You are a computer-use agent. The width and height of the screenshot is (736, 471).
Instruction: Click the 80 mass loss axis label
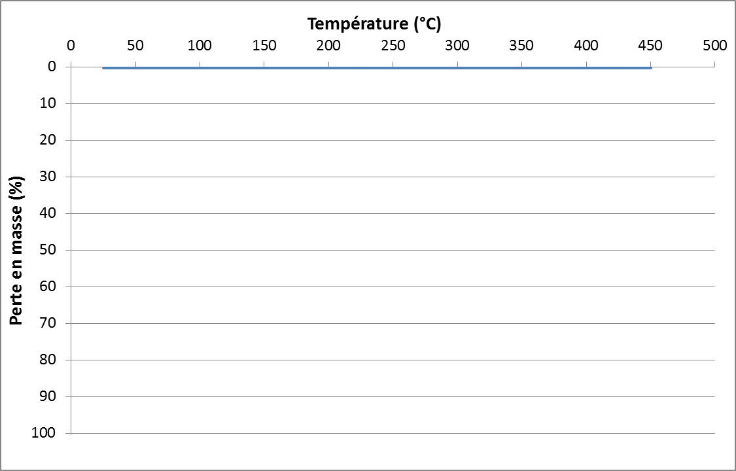(x=54, y=360)
